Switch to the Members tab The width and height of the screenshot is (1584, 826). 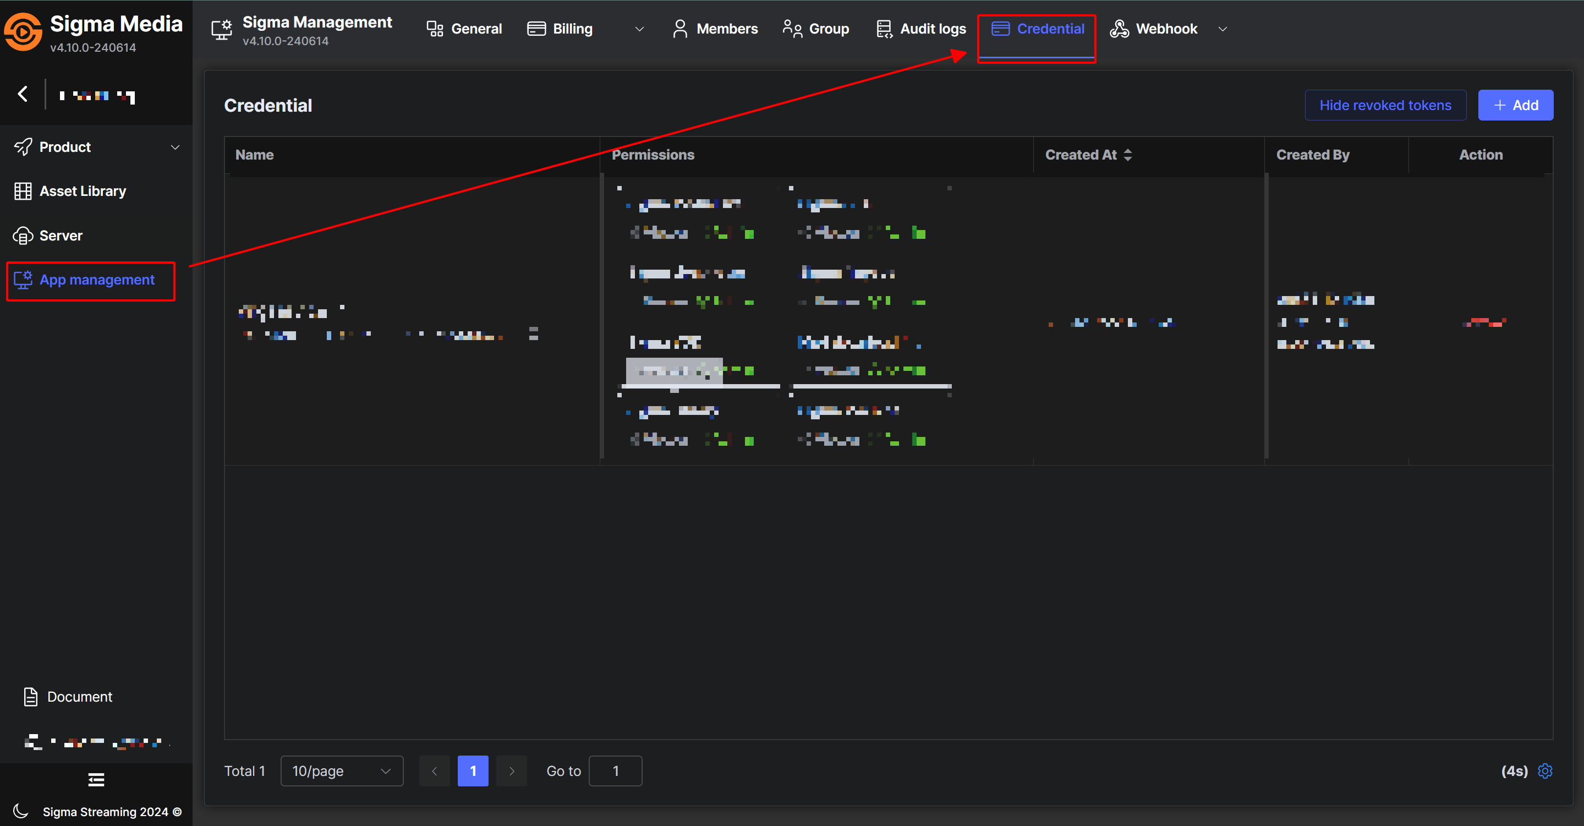click(715, 29)
